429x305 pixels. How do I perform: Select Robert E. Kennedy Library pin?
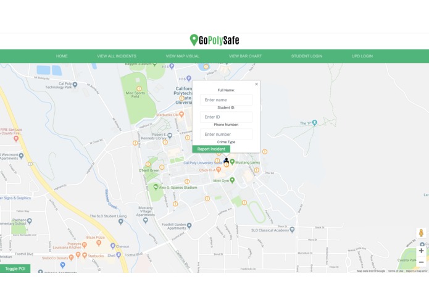[x=170, y=135]
